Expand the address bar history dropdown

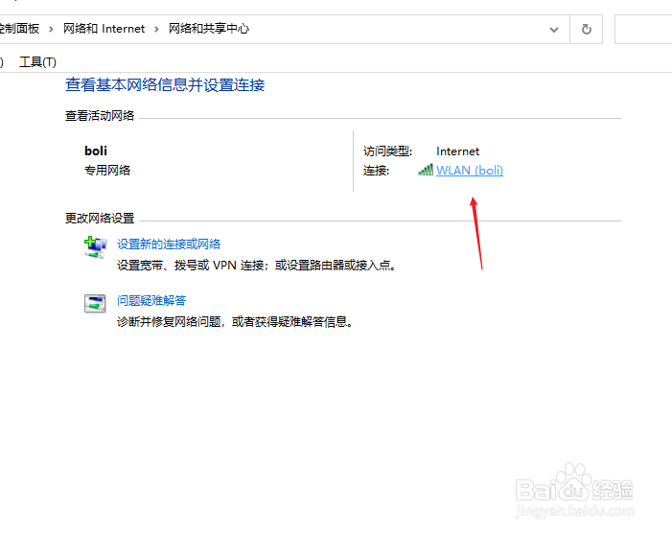(x=554, y=30)
